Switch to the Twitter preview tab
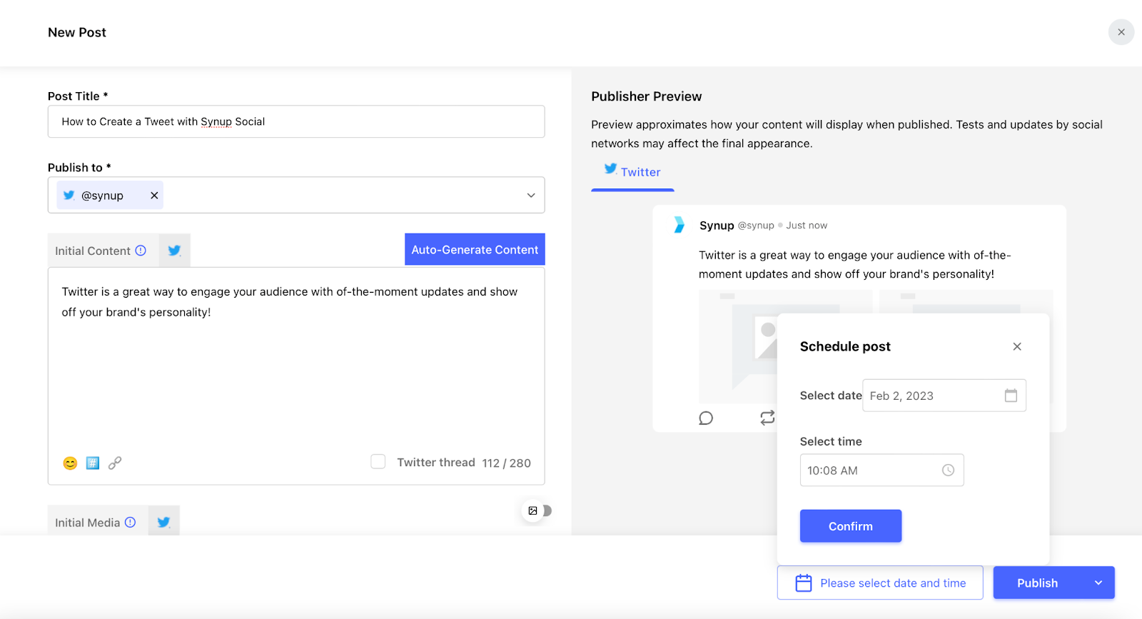The height and width of the screenshot is (619, 1142). pos(632,172)
